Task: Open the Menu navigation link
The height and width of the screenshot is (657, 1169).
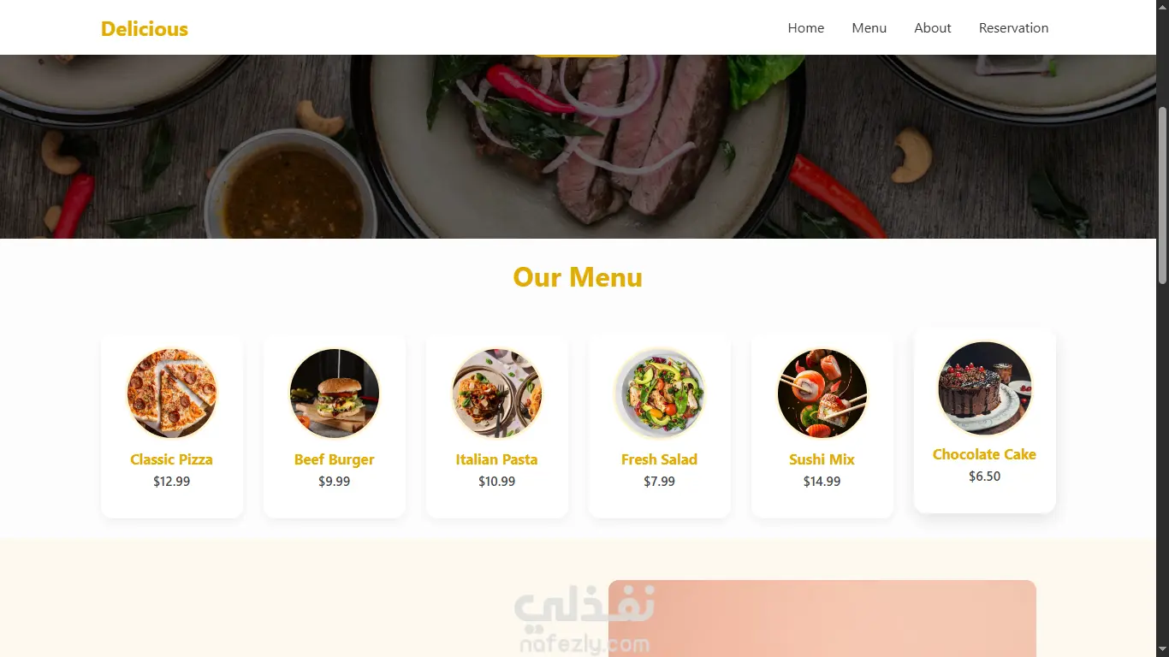Action: click(x=869, y=28)
